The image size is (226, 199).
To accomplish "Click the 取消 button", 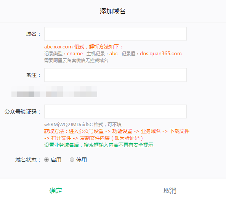I will pos(170,191).
